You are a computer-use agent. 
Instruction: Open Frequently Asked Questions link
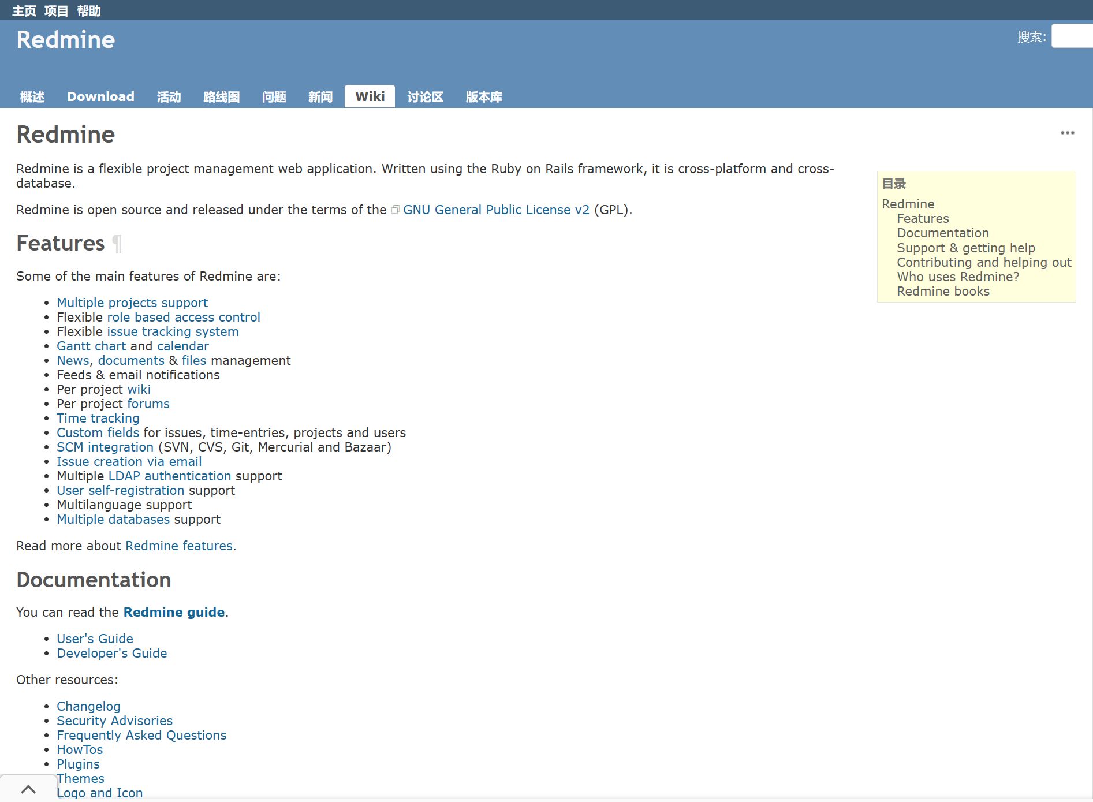point(141,735)
